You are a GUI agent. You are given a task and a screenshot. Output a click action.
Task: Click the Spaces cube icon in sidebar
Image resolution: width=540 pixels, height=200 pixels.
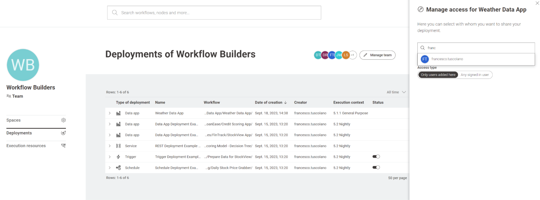coord(63,120)
